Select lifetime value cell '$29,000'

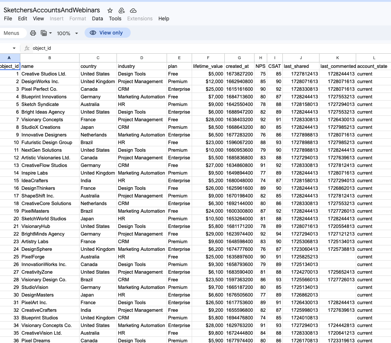point(208,234)
